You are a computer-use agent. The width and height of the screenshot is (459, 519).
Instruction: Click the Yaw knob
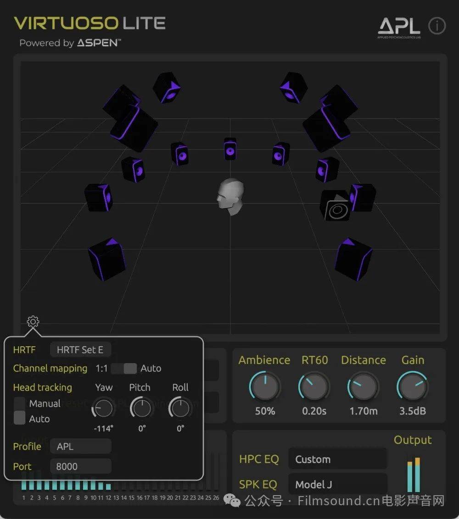[103, 408]
